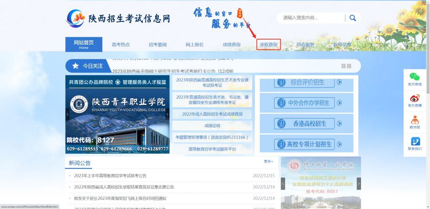Open 2022年陕西省成人高校招生录取结果查询及征集志愿公告
This screenshot has width=430, height=209.
(x=124, y=187)
